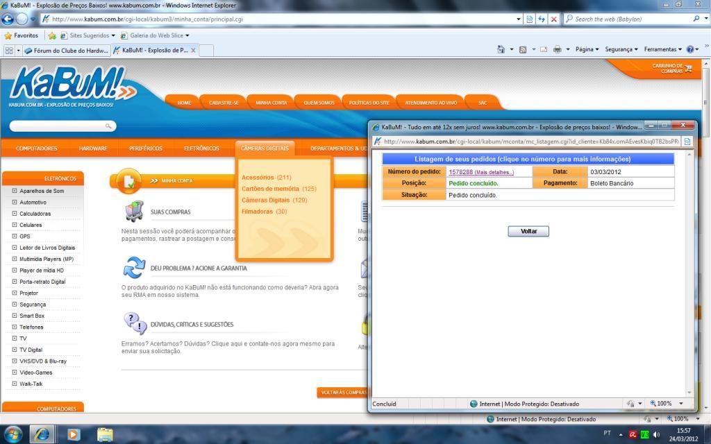The width and height of the screenshot is (711, 444).
Task: Click the read mail envelope icon
Action: click(543, 49)
